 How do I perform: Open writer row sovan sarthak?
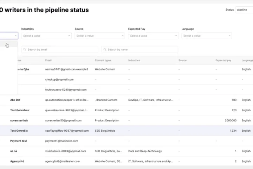[x=126, y=120]
